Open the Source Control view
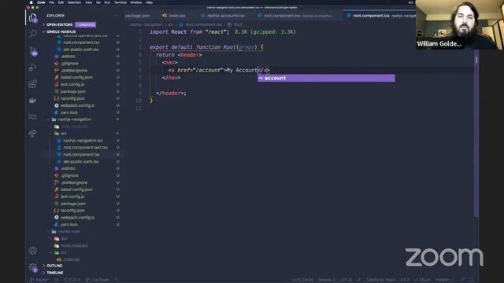Viewport: 504px width, 283px height. coord(33,51)
